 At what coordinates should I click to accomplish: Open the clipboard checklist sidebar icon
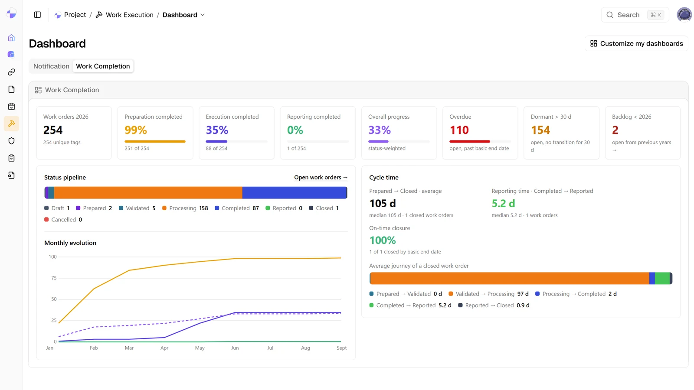coord(11,158)
